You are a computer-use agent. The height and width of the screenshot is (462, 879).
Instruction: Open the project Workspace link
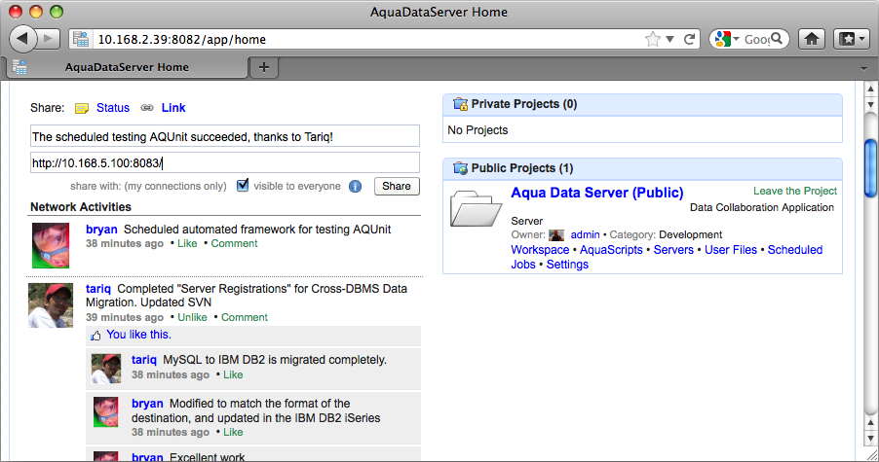(x=540, y=250)
